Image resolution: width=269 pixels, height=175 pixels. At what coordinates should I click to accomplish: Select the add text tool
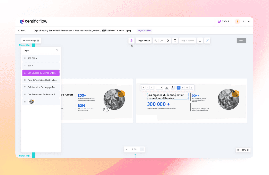(x=175, y=41)
